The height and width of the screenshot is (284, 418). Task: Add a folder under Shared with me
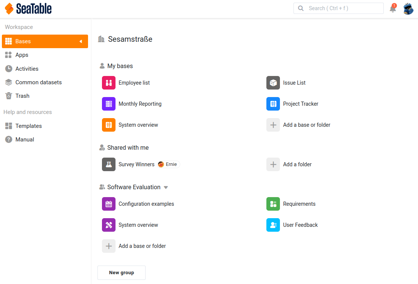[298, 164]
